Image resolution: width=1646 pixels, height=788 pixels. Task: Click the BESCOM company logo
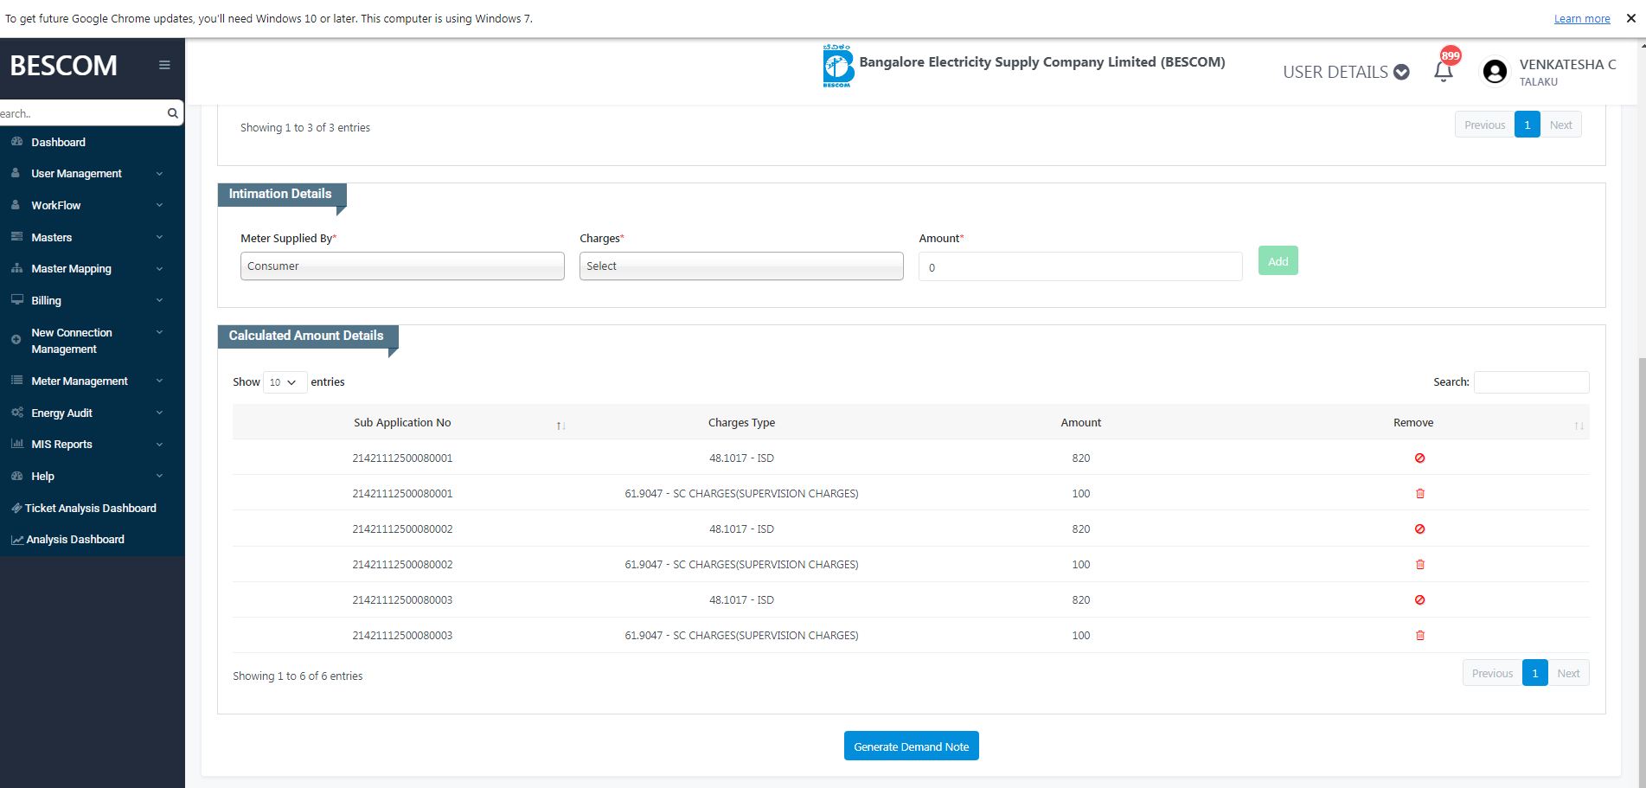836,67
